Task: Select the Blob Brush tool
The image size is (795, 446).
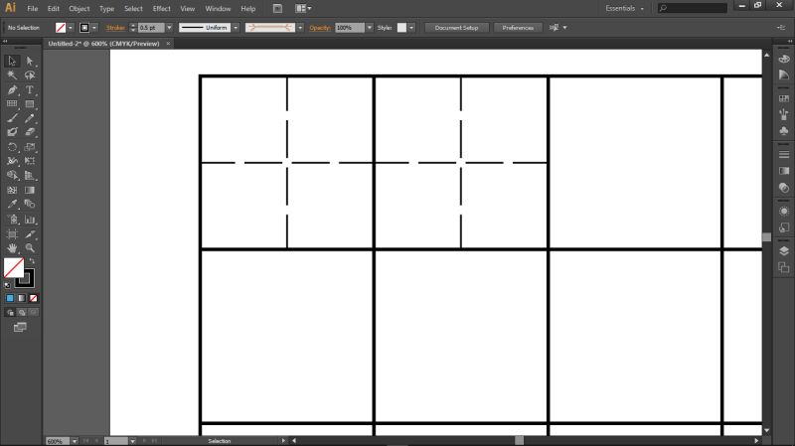Action: (12, 132)
